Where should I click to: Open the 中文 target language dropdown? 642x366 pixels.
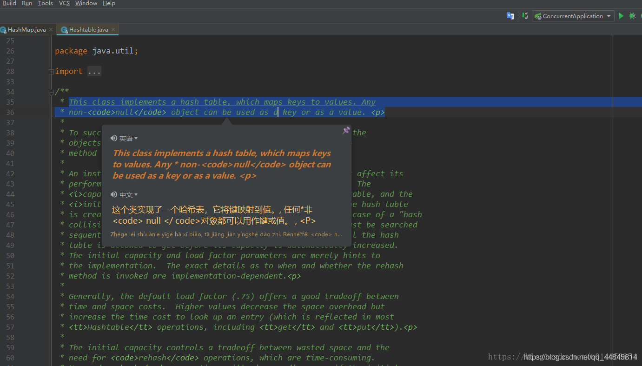(128, 194)
